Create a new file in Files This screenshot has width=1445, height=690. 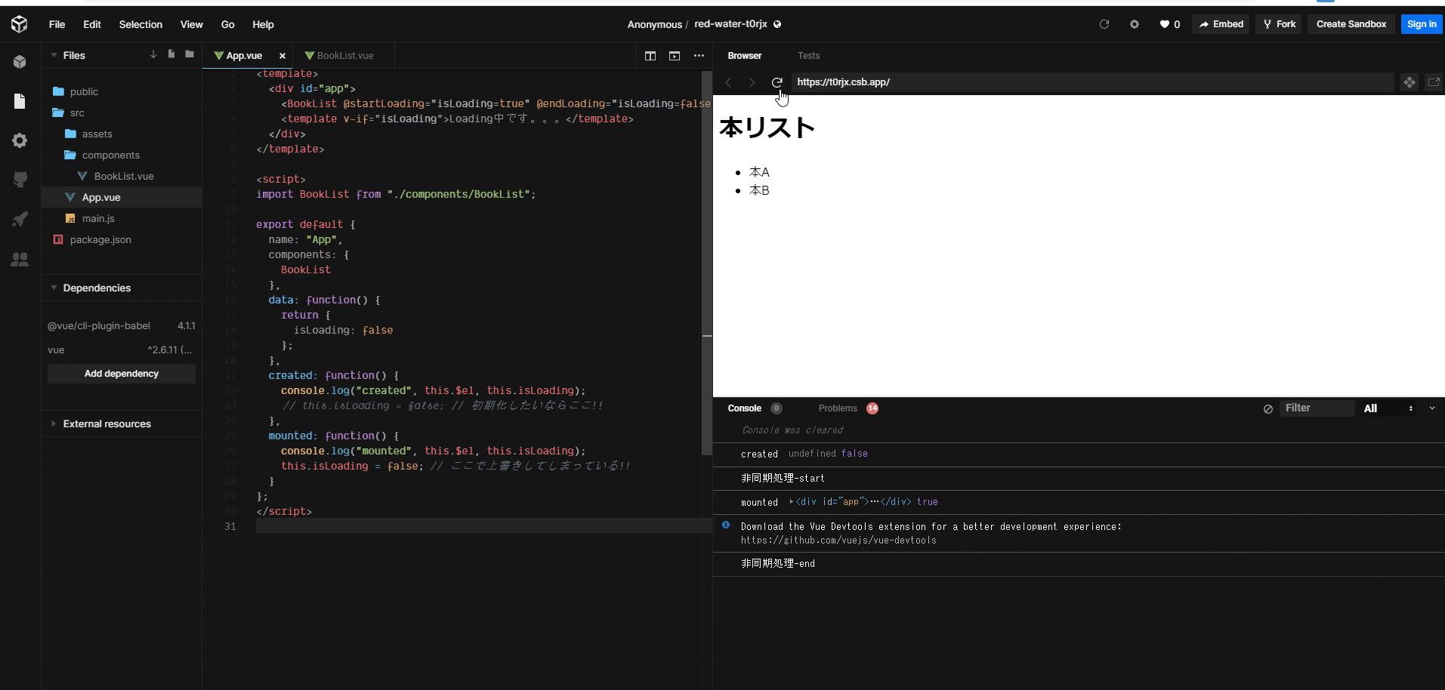(x=171, y=54)
